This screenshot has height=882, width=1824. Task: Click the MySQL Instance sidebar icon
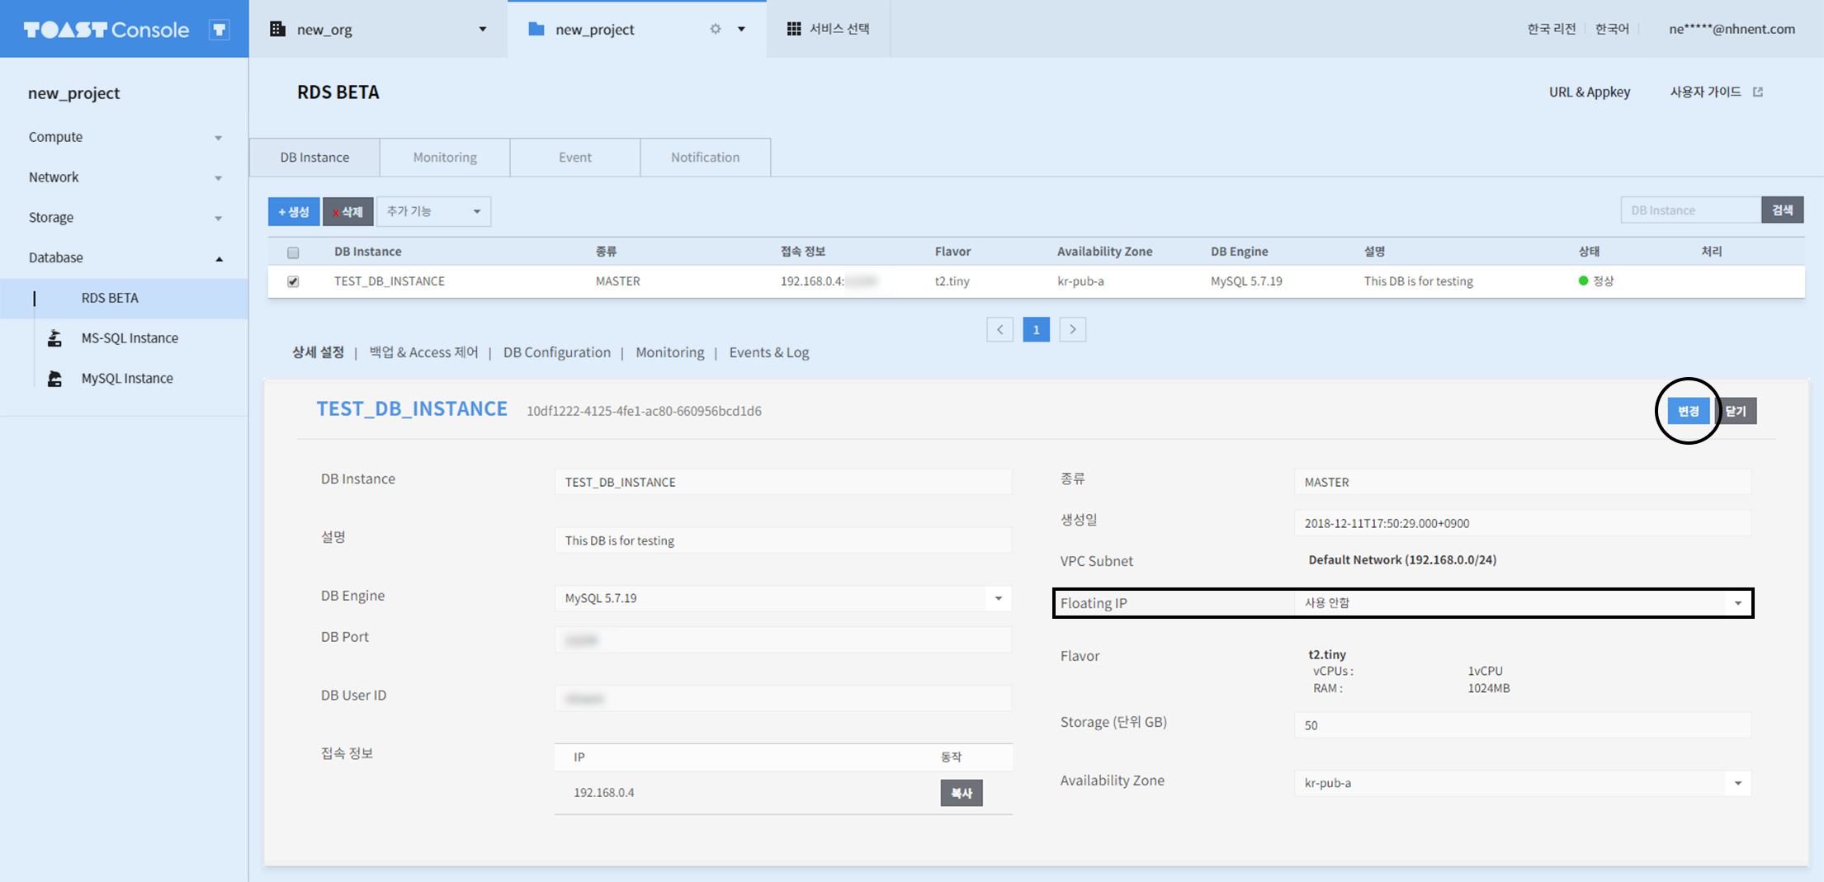(54, 379)
